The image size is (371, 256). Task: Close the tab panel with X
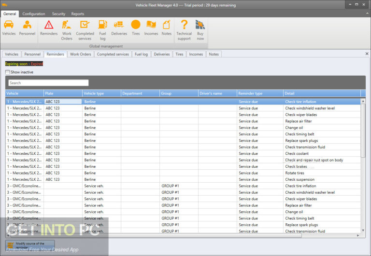[367, 54]
